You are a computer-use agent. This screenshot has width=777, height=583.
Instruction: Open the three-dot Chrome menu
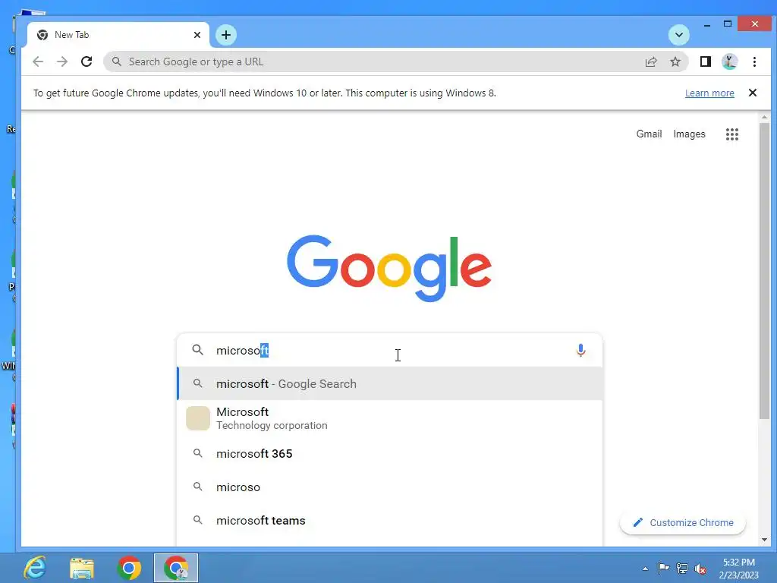pos(754,61)
